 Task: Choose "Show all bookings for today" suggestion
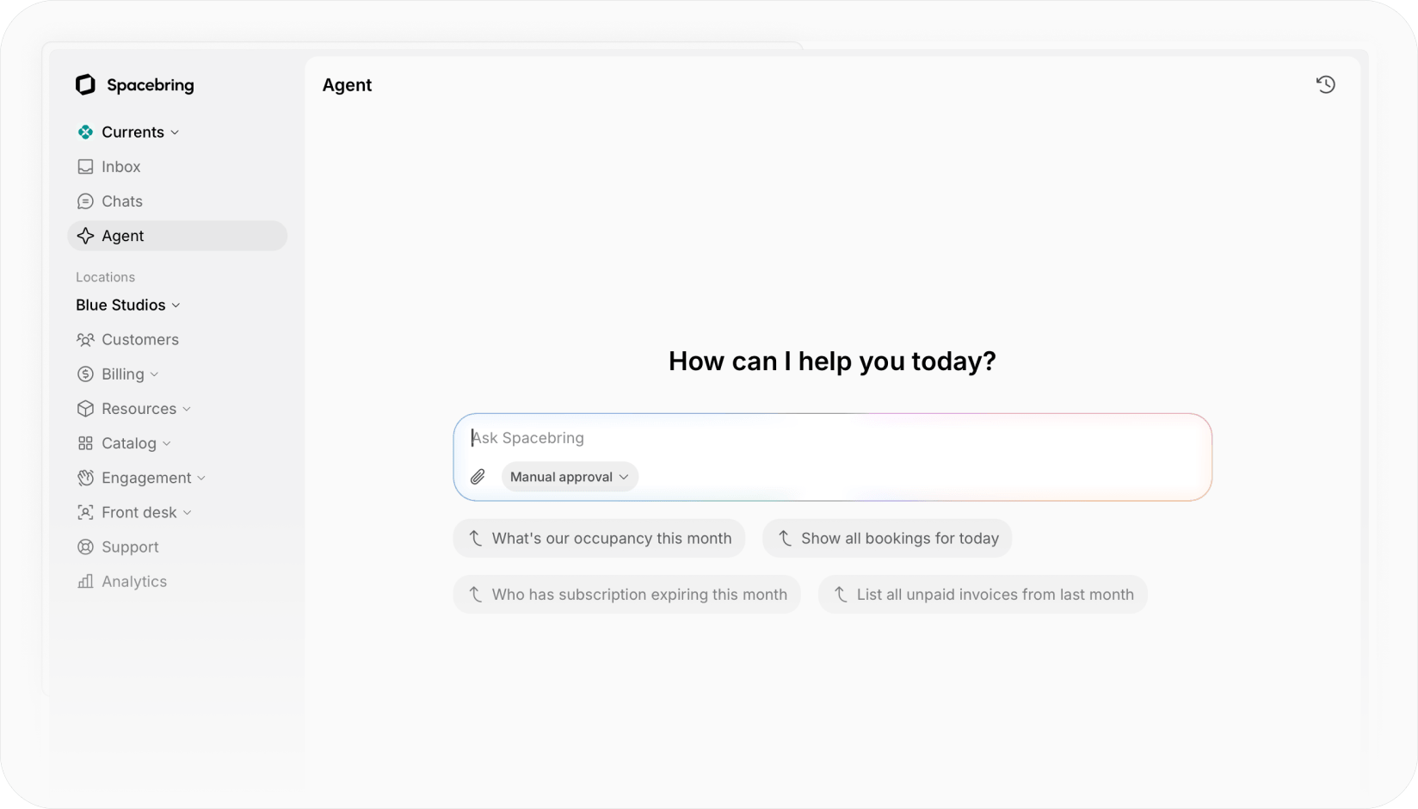[887, 539]
